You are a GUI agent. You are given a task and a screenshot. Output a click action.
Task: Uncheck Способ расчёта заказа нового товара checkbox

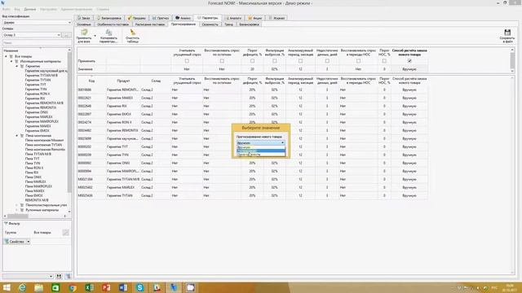click(409, 61)
